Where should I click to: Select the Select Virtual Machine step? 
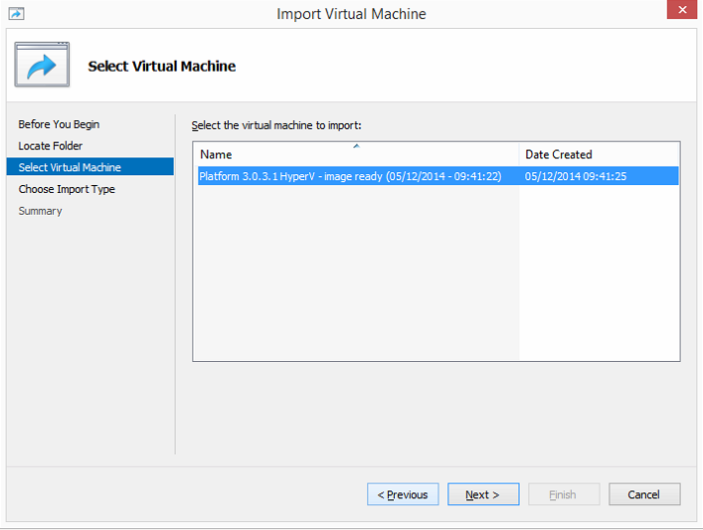click(x=70, y=167)
